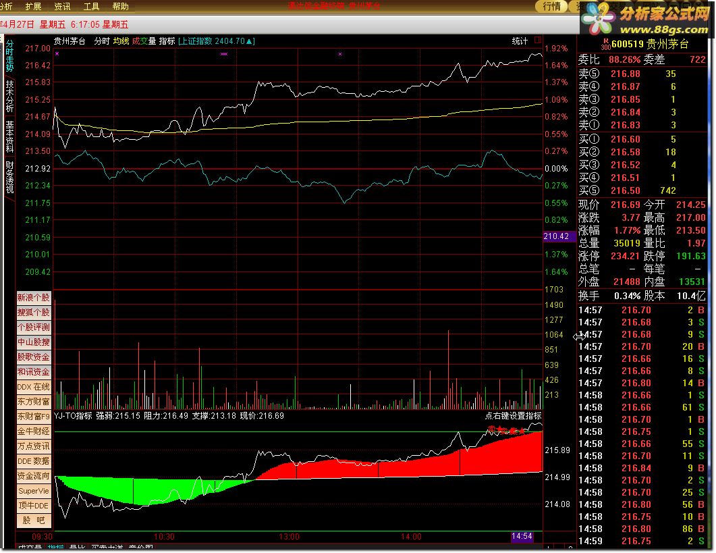The width and height of the screenshot is (716, 553).
Task: Open the 个股评测 shortcut
Action: 34,327
